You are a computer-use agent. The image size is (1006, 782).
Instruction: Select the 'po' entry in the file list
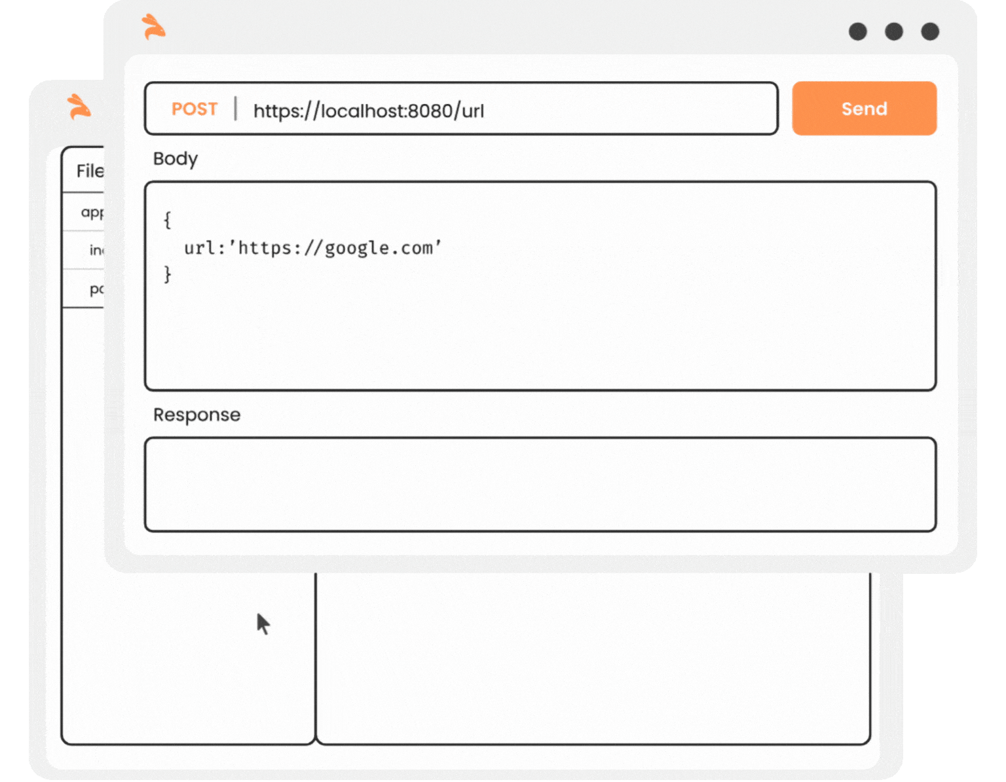pos(96,289)
